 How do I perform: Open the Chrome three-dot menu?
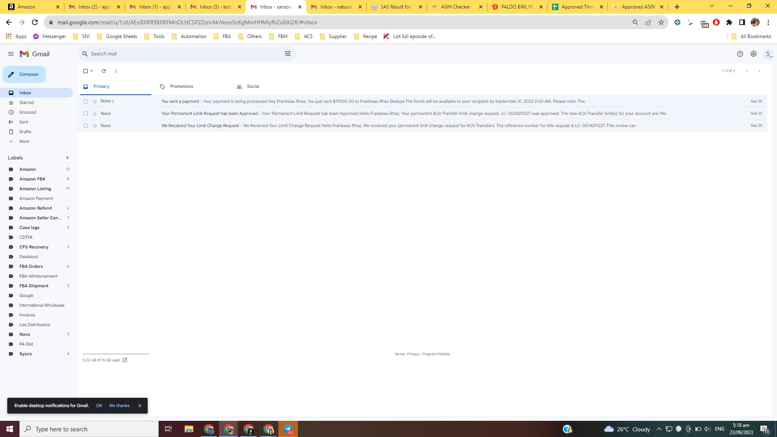pyautogui.click(x=768, y=22)
